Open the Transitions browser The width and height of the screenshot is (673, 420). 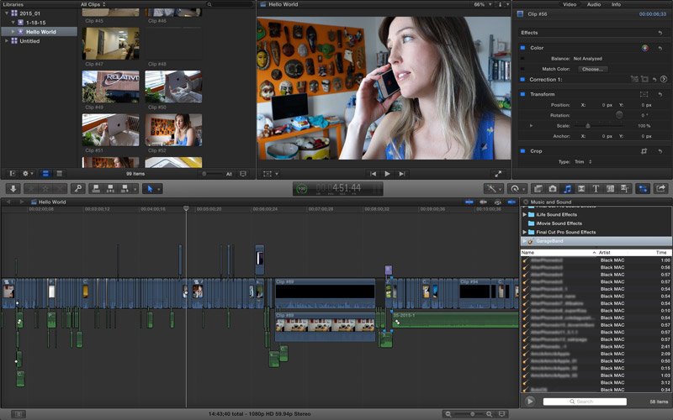click(581, 188)
